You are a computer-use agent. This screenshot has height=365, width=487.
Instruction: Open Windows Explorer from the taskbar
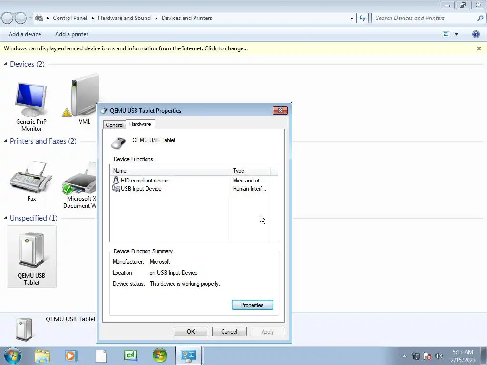click(x=42, y=356)
